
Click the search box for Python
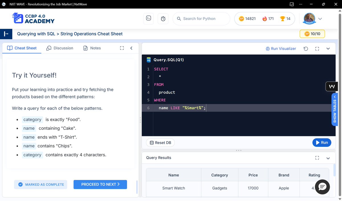pos(201,19)
